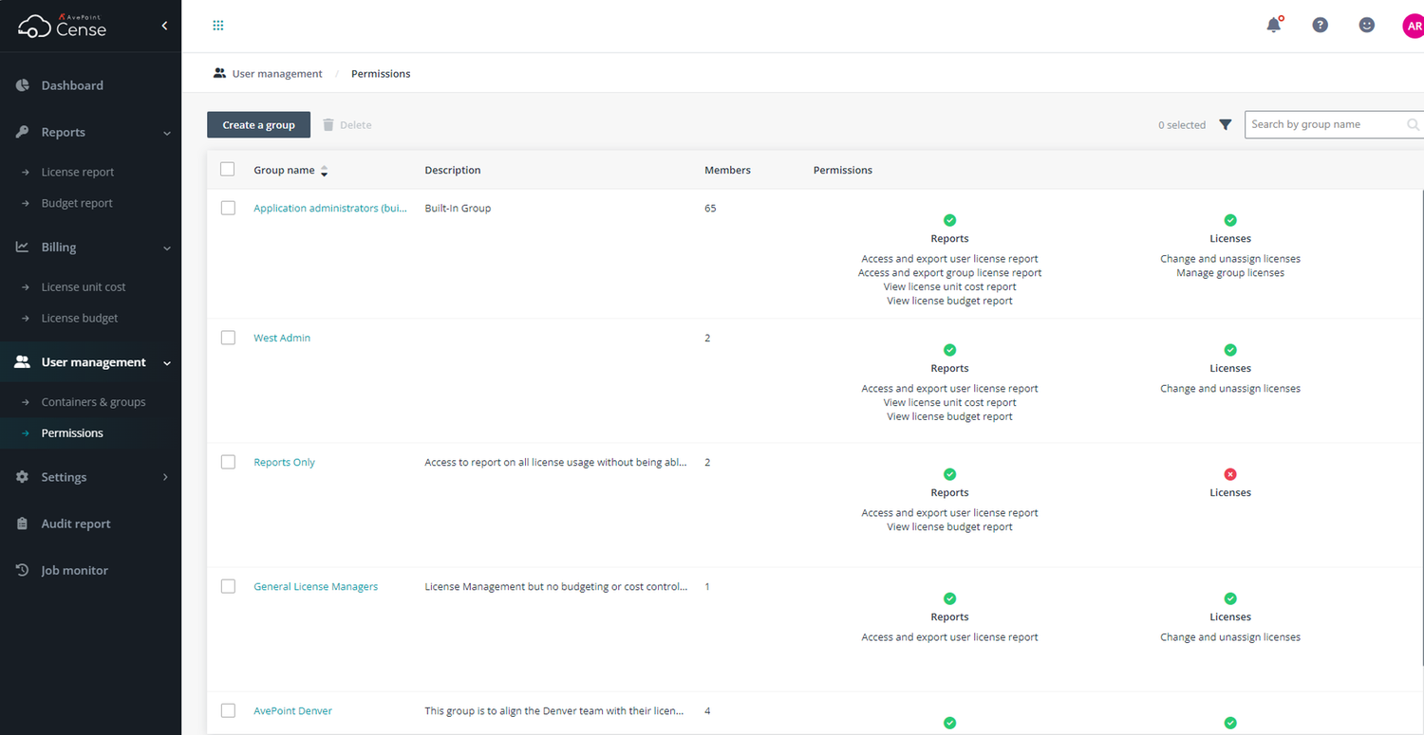
Task: Open the Reports Only group link
Action: (x=284, y=462)
